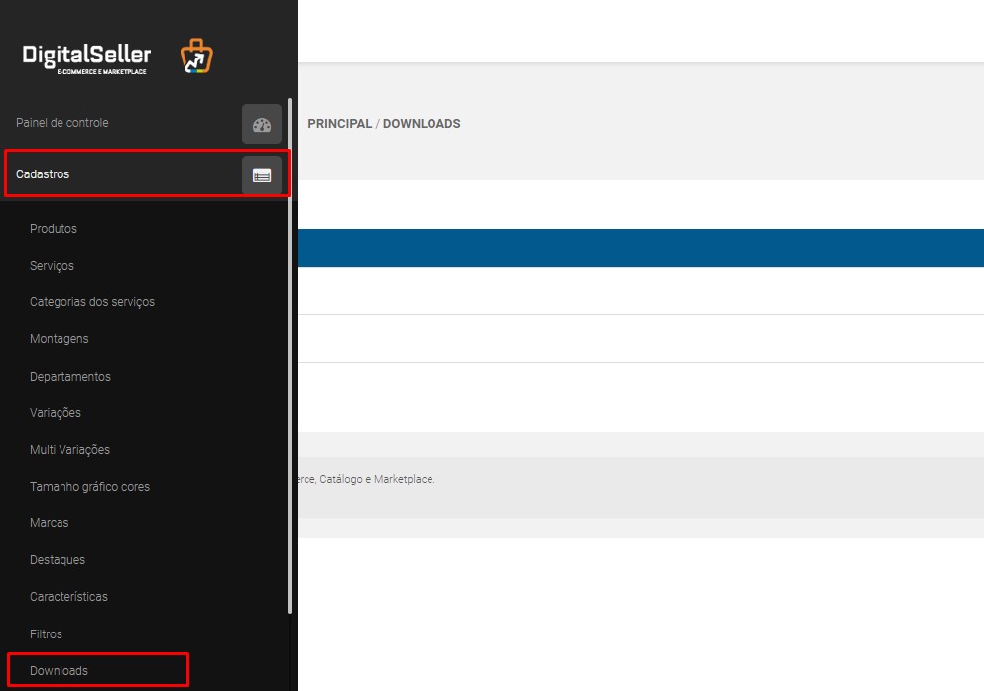
Task: Navigate to Departamentos
Action: click(x=70, y=376)
